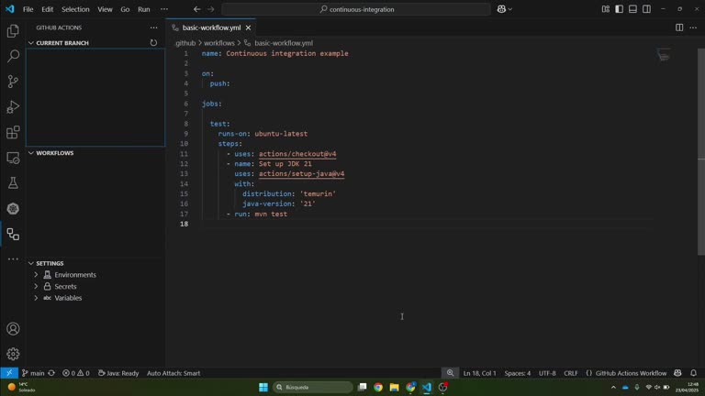The width and height of the screenshot is (705, 396).
Task: Go to line via Ln 18, Col 1
Action: point(480,373)
